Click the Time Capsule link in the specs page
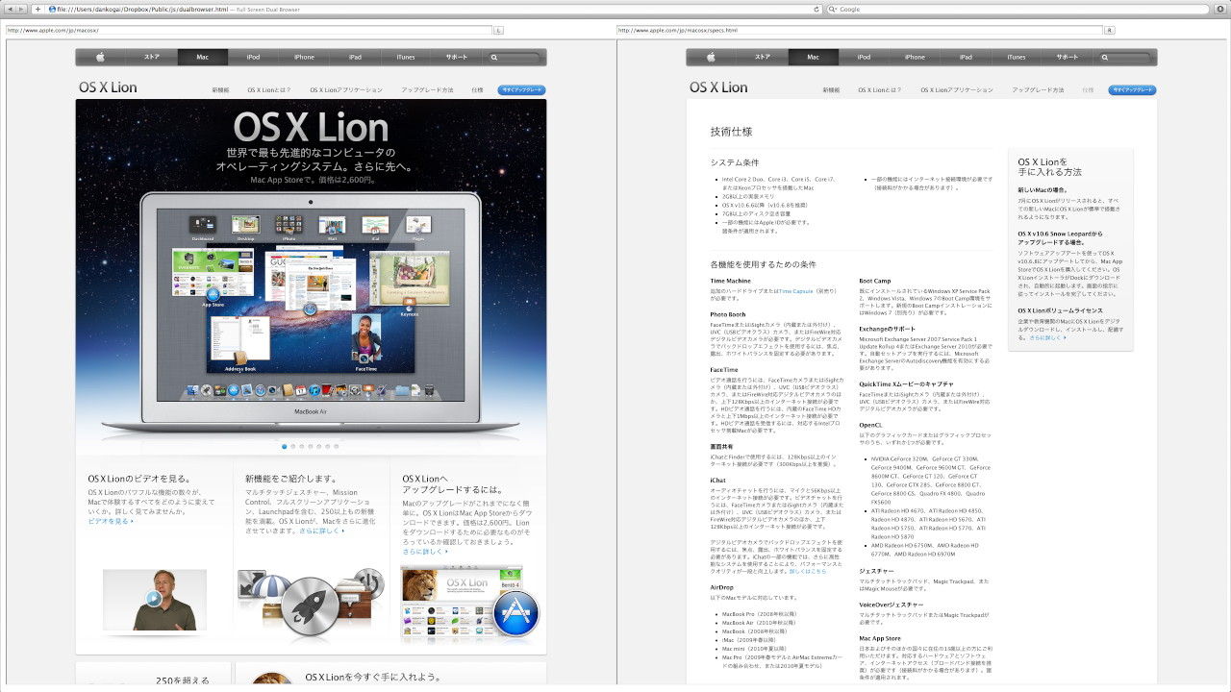This screenshot has width=1231, height=692. click(x=795, y=289)
